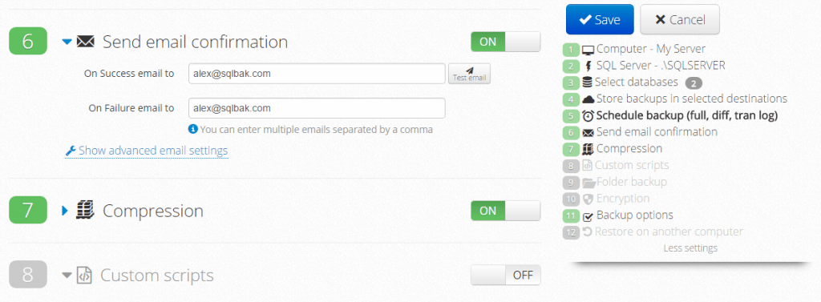Click the computer monitor icon in steps list
Screen dimensions: 821x302
[588, 50]
